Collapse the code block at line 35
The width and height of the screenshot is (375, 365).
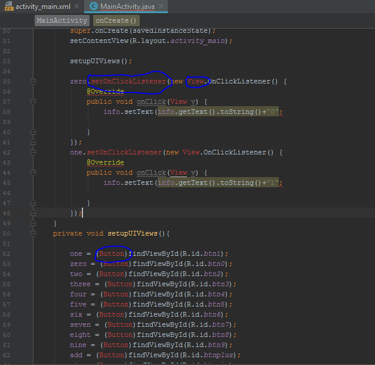[x=33, y=82]
